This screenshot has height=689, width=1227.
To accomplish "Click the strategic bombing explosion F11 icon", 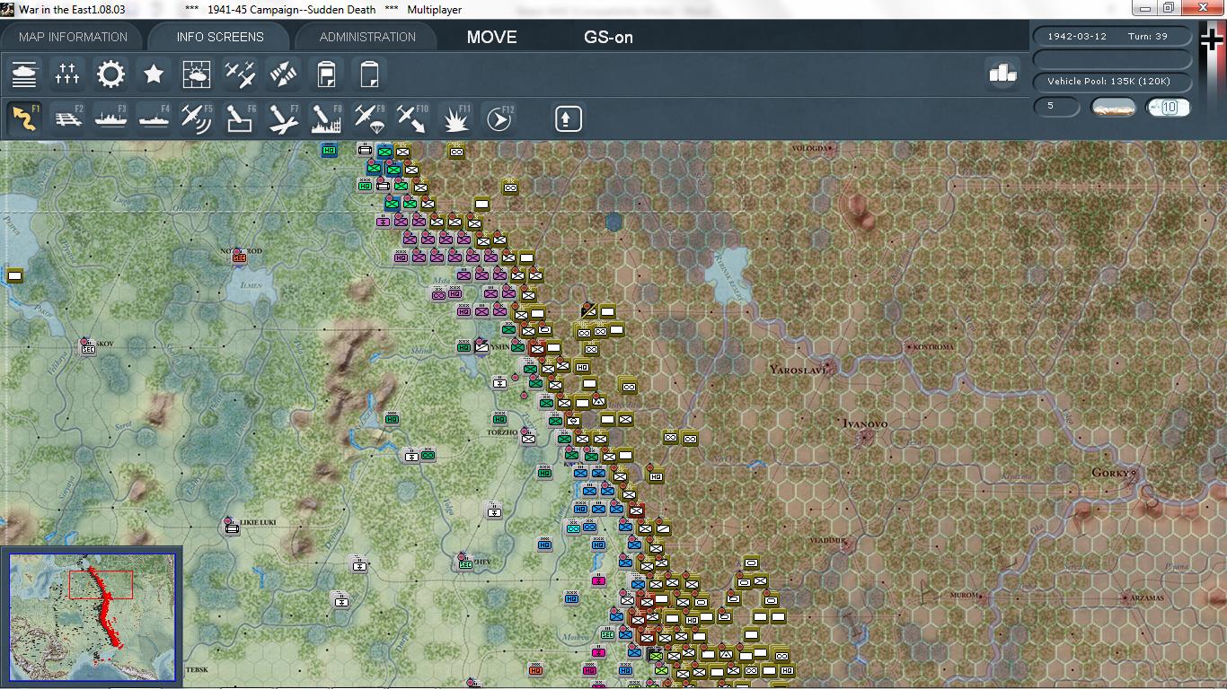I will (455, 118).
